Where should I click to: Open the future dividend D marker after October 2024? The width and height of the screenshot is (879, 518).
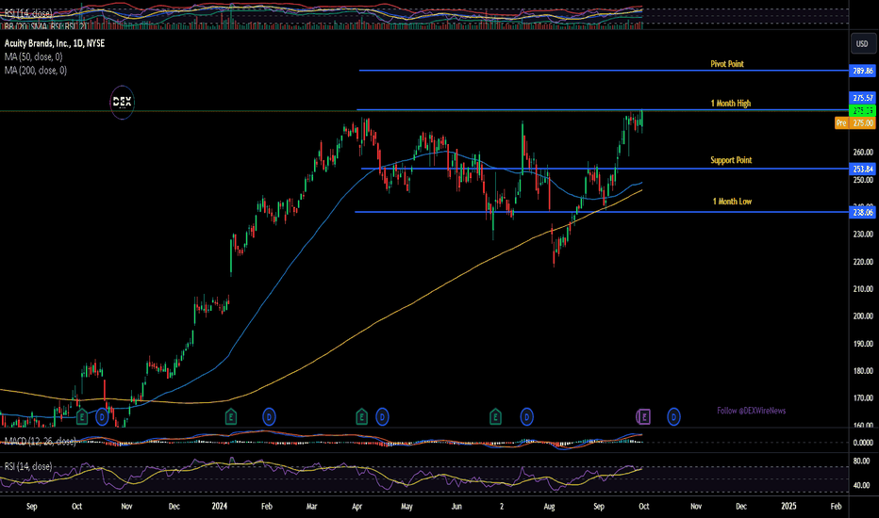[x=673, y=416]
